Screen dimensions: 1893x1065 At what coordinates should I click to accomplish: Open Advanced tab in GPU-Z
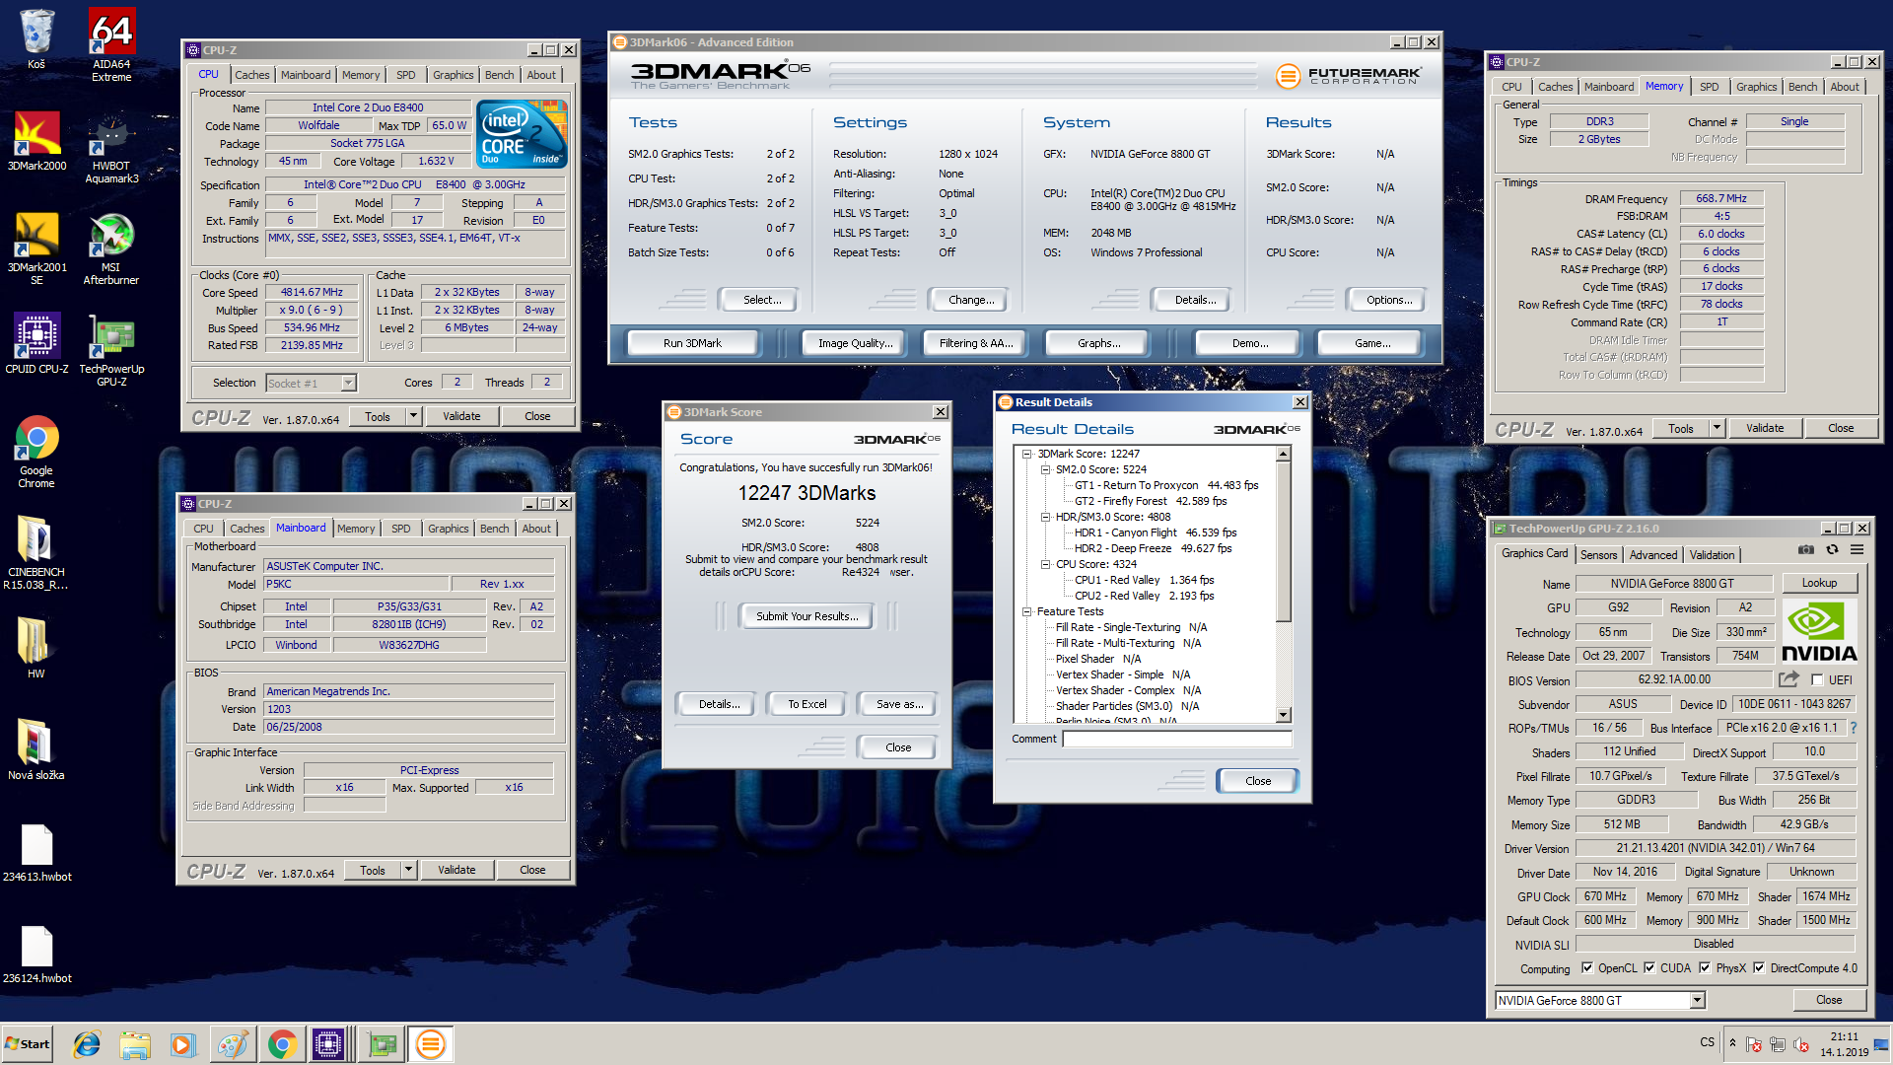1652,555
